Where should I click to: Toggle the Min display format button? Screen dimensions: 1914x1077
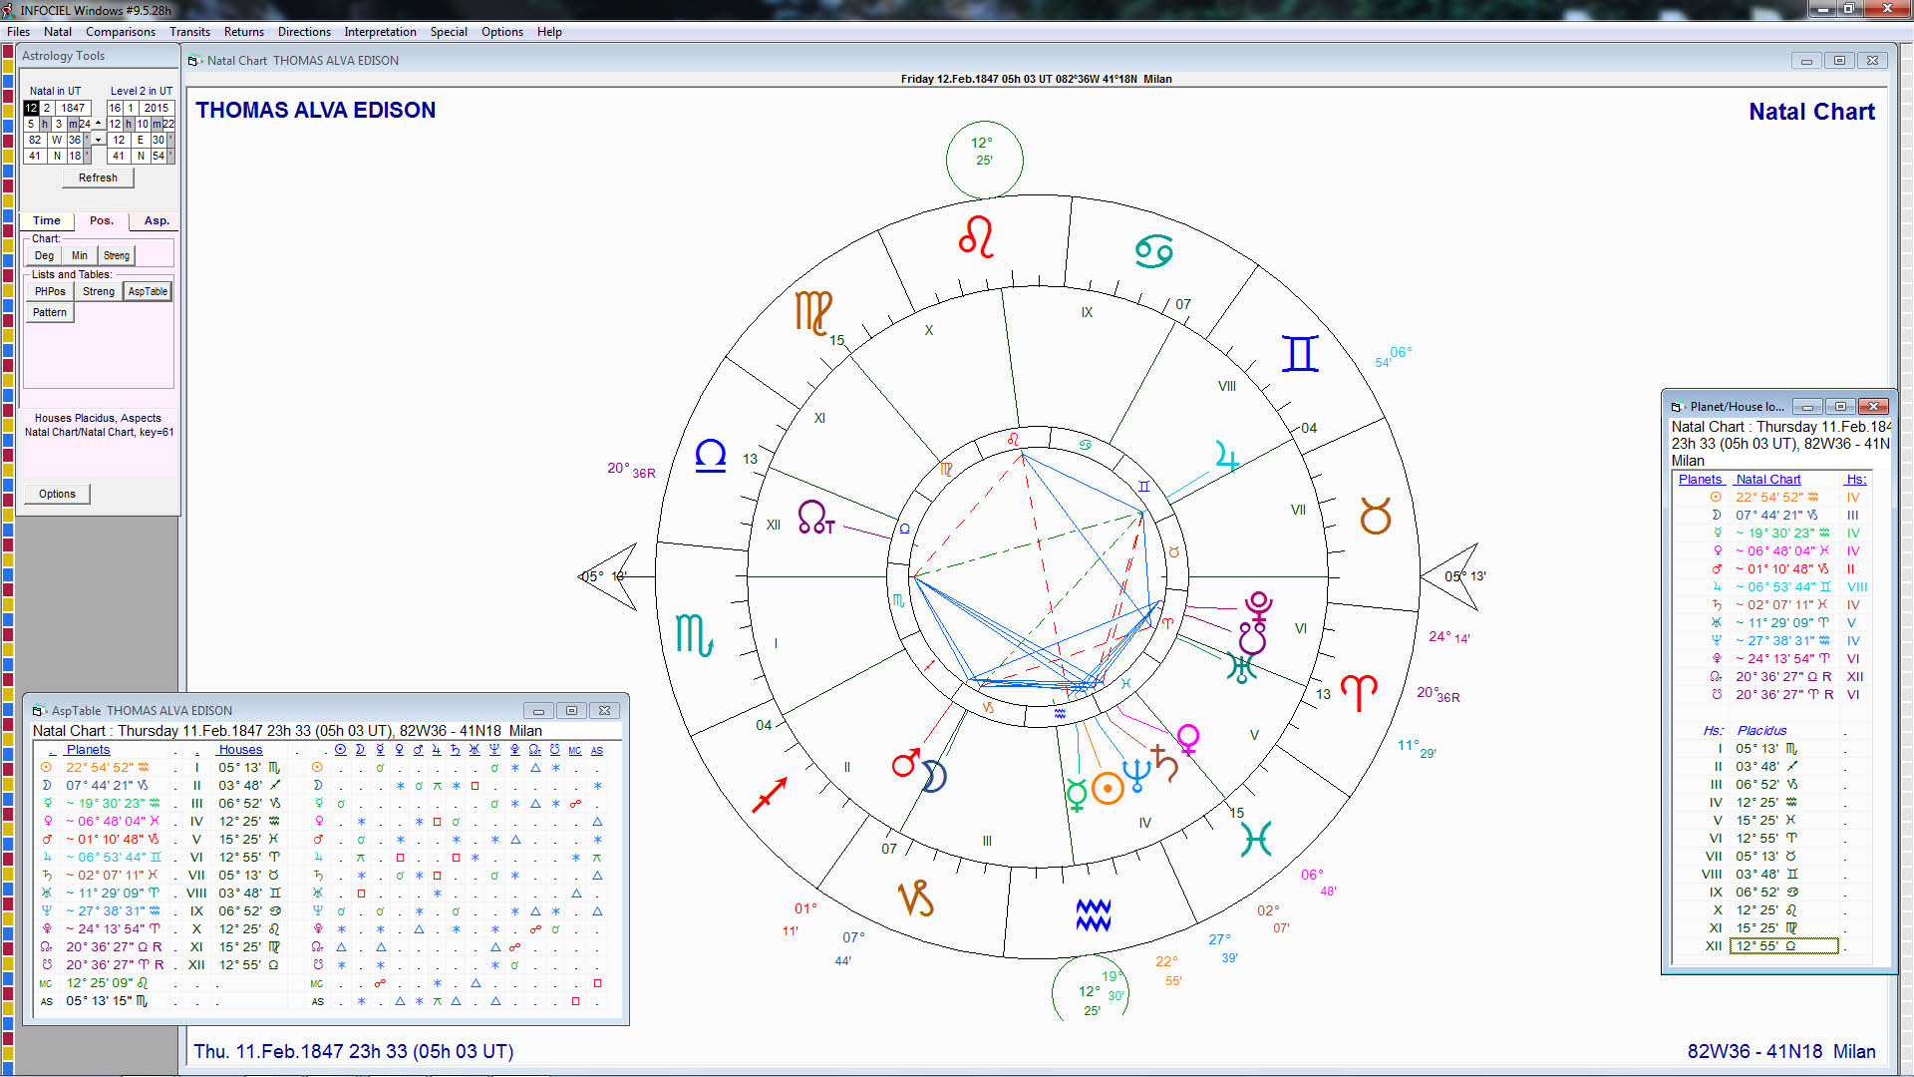click(80, 254)
